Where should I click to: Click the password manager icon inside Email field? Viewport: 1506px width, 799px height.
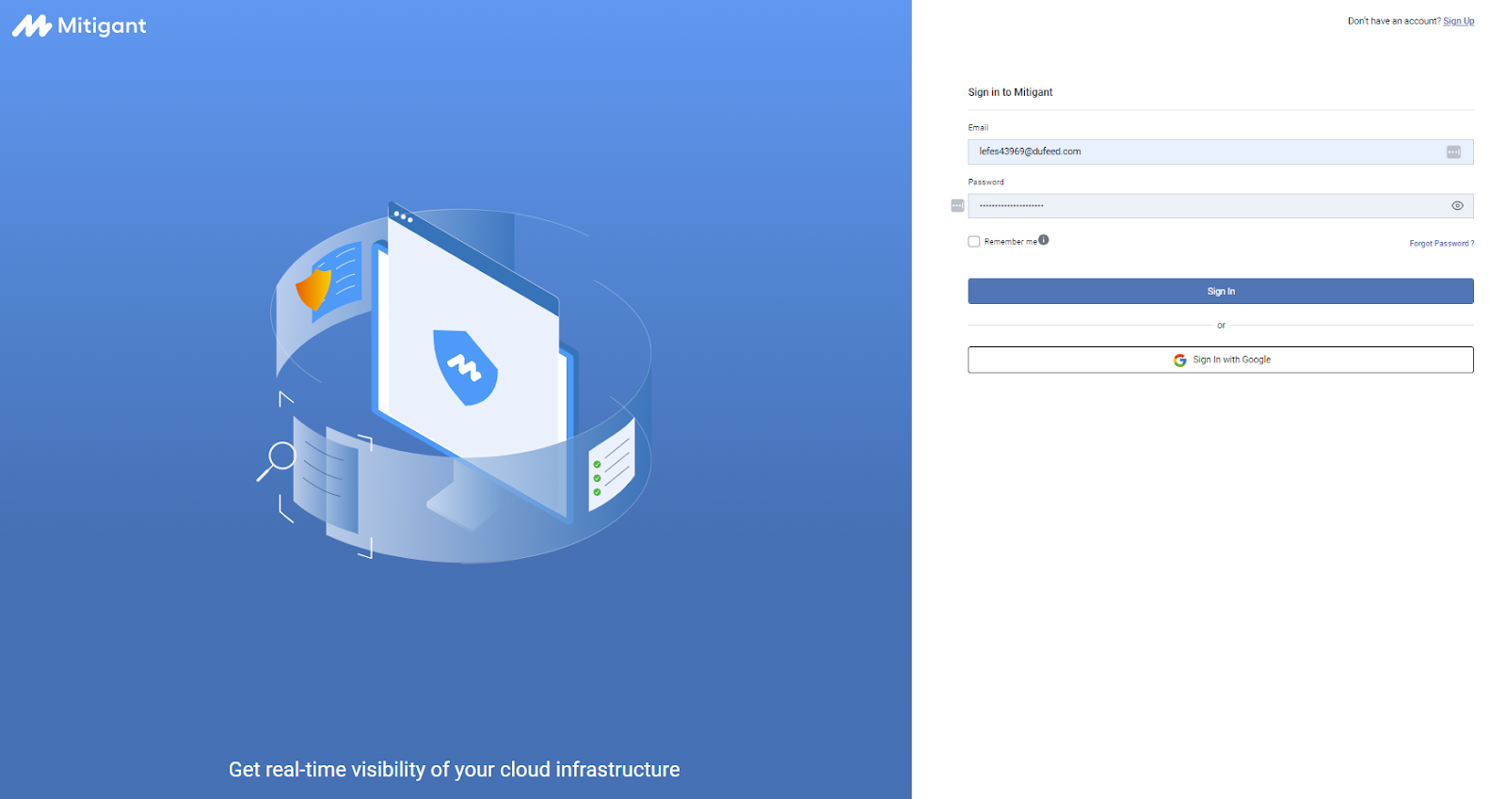[x=1453, y=152]
